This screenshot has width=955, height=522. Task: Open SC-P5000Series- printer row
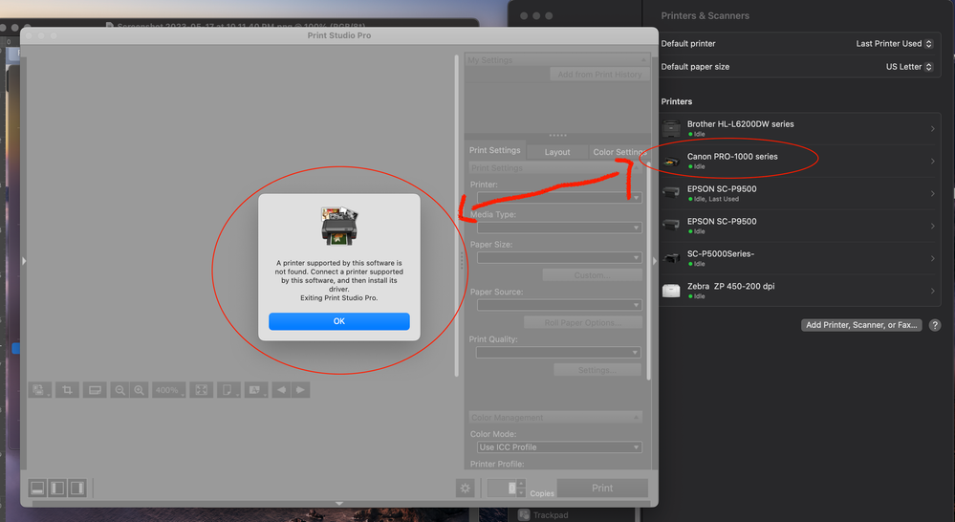pos(799,258)
